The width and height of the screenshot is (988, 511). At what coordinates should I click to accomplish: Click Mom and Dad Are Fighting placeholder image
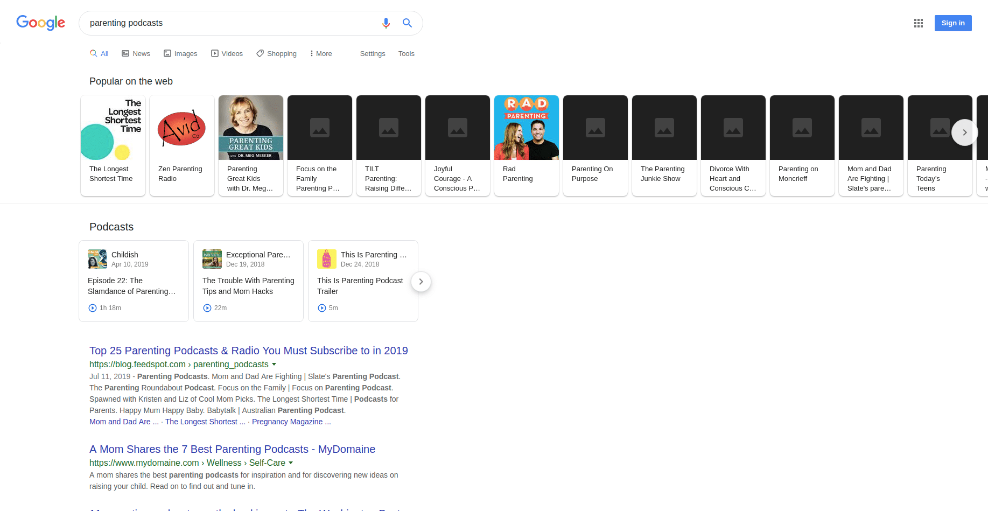[871, 128]
